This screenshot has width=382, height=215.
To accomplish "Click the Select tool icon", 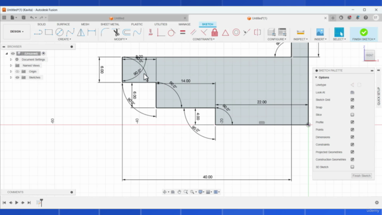I will [x=339, y=32].
